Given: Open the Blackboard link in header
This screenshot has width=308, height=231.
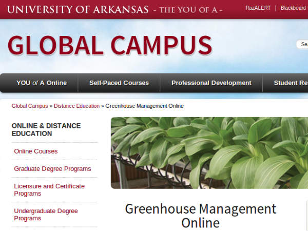Looking at the screenshot, I should (293, 8).
